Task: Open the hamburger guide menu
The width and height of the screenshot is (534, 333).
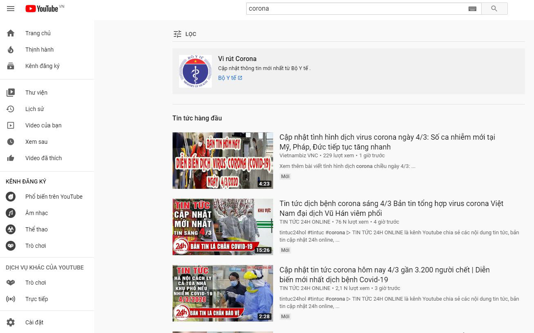Action: click(11, 9)
